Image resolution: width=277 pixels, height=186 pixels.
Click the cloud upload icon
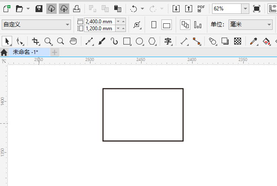point(64,9)
